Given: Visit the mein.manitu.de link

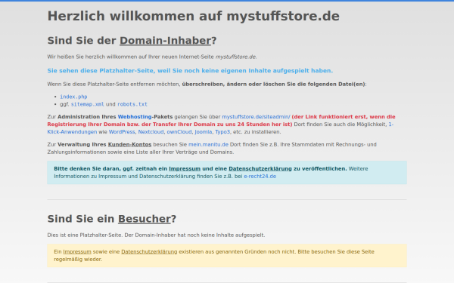Looking at the screenshot, I should pyautogui.click(x=209, y=144).
